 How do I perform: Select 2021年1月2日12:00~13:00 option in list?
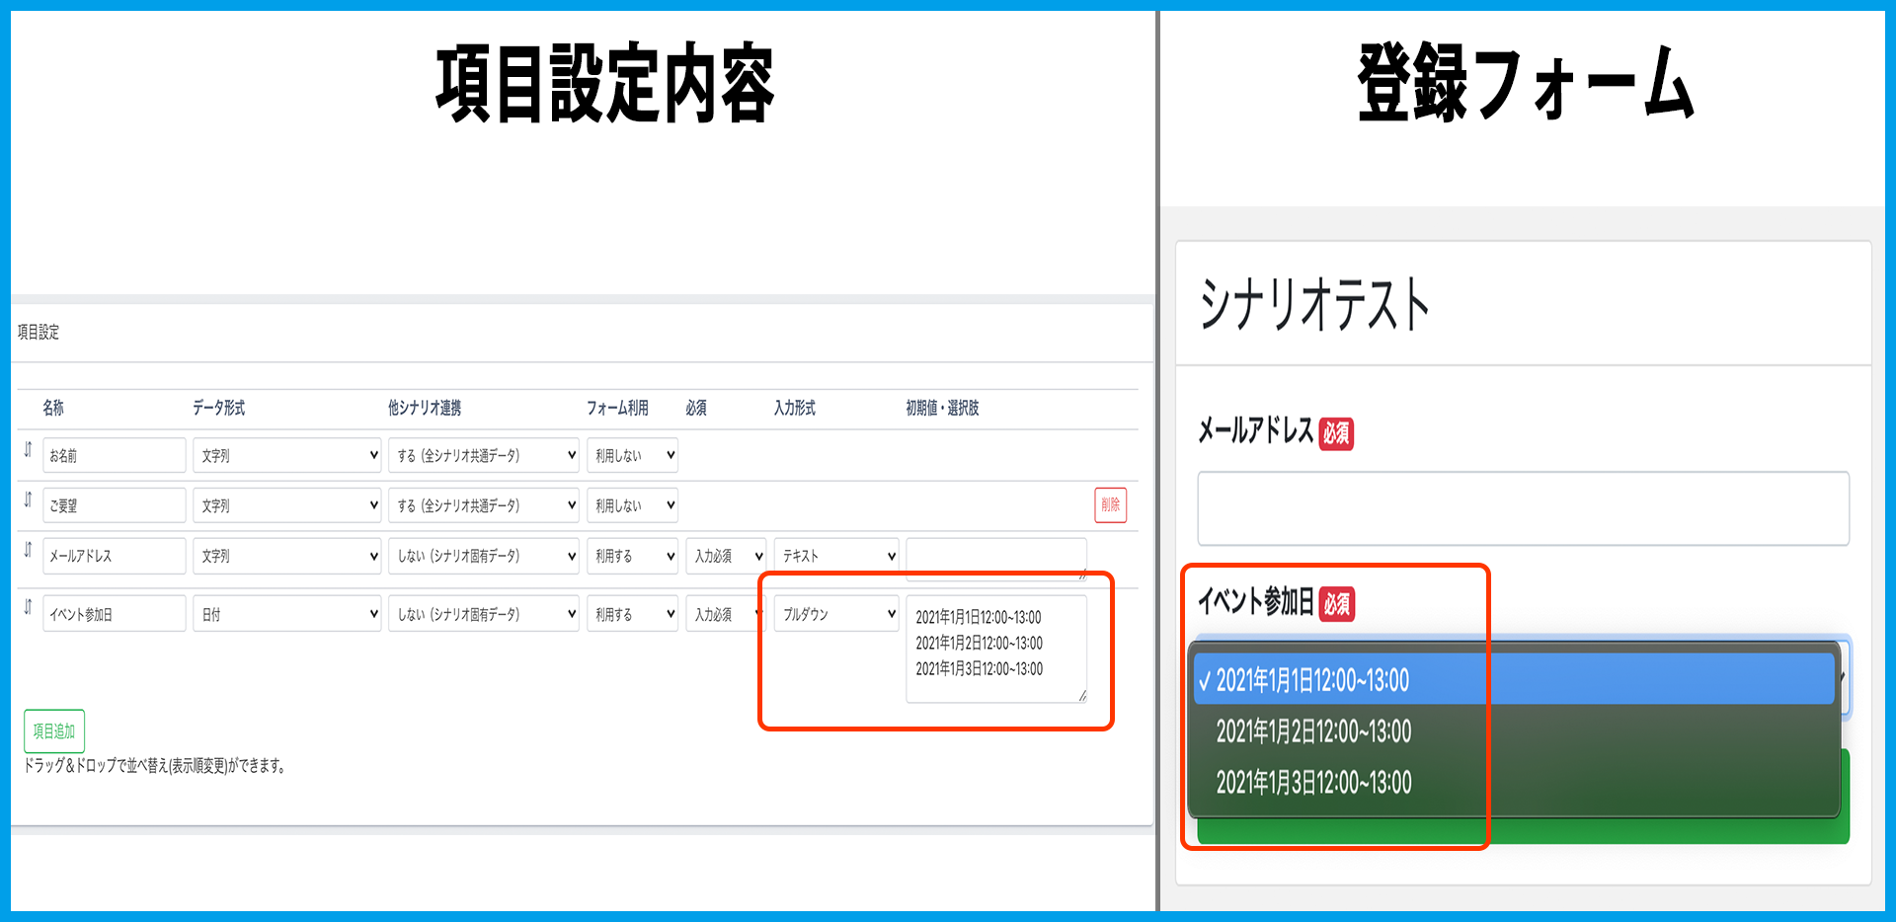point(1313,731)
